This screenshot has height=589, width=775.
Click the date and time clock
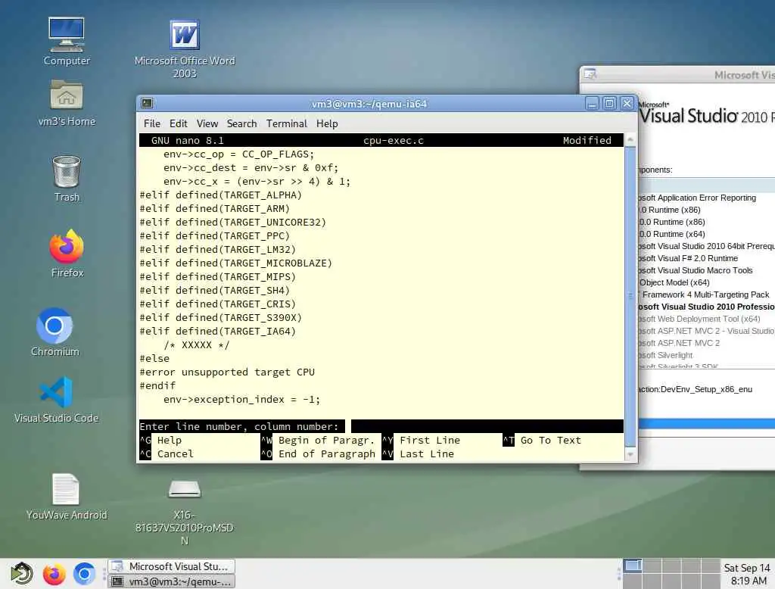point(748,574)
